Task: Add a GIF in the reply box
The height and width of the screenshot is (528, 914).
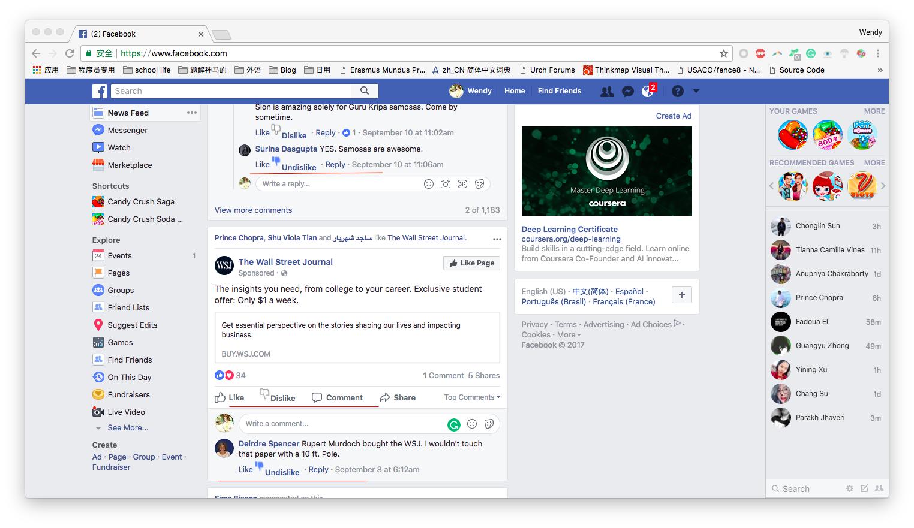Action: click(462, 184)
